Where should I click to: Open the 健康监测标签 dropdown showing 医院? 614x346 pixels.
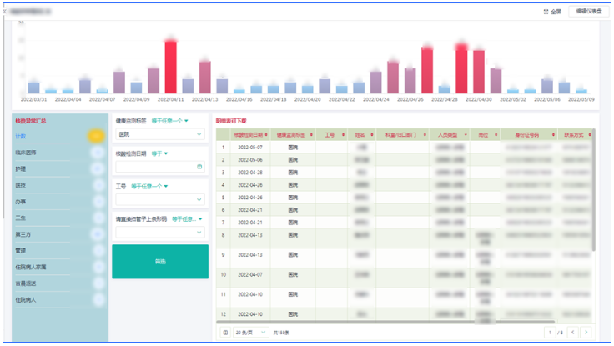pos(159,133)
